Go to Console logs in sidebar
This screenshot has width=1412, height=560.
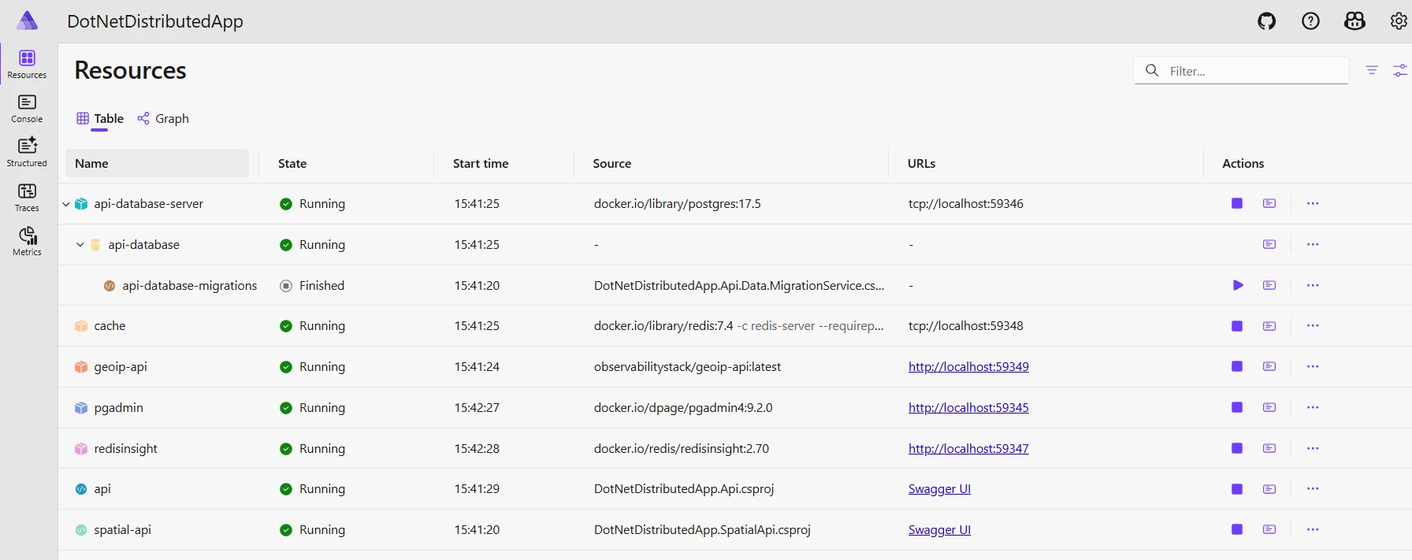(27, 109)
